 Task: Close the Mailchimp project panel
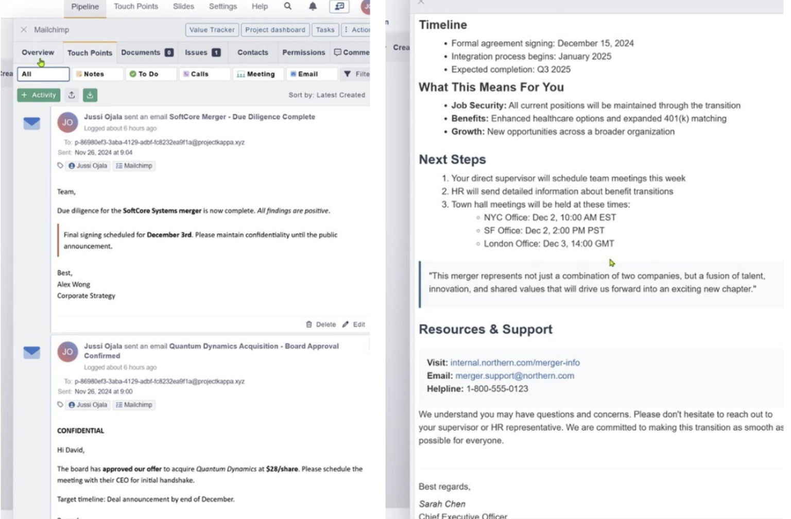(24, 30)
